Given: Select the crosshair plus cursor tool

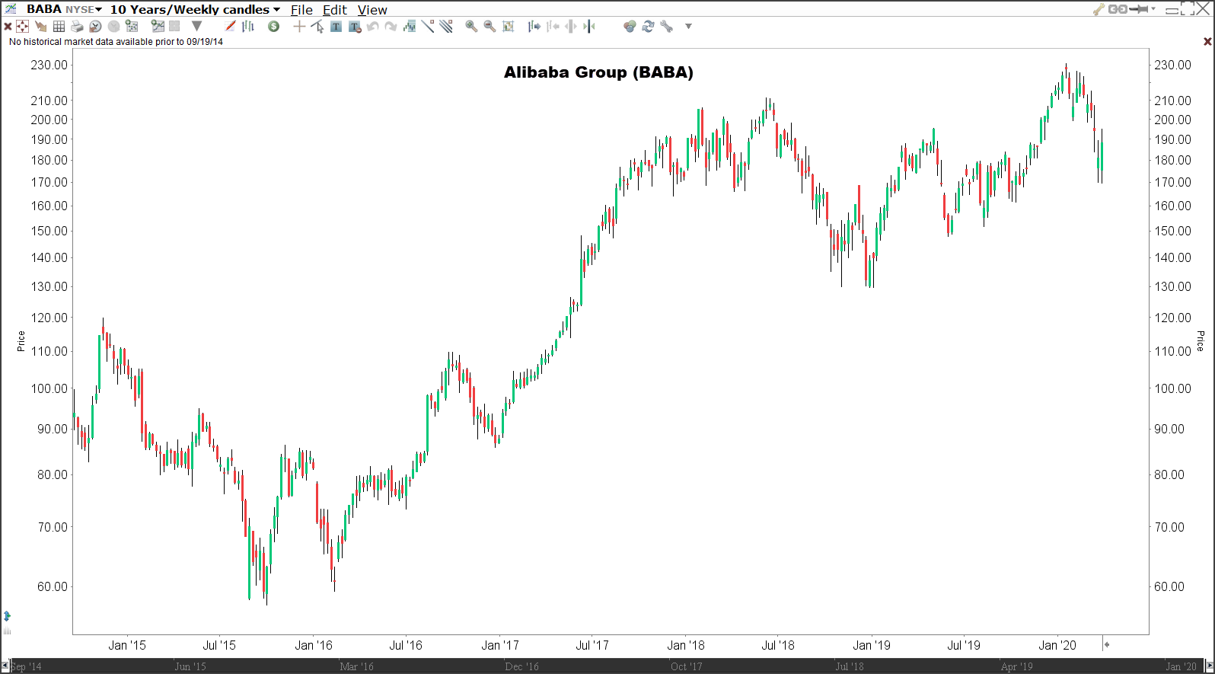Looking at the screenshot, I should (x=299, y=27).
